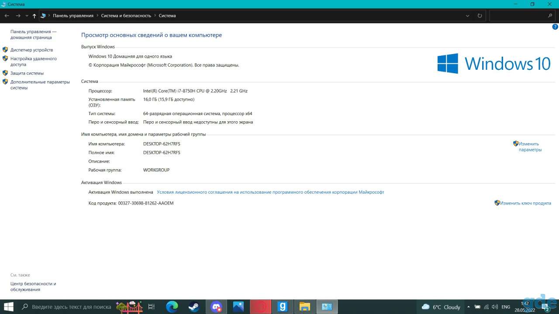559x314 pixels.
Task: Click the active Система window taskbar icon
Action: (x=327, y=307)
